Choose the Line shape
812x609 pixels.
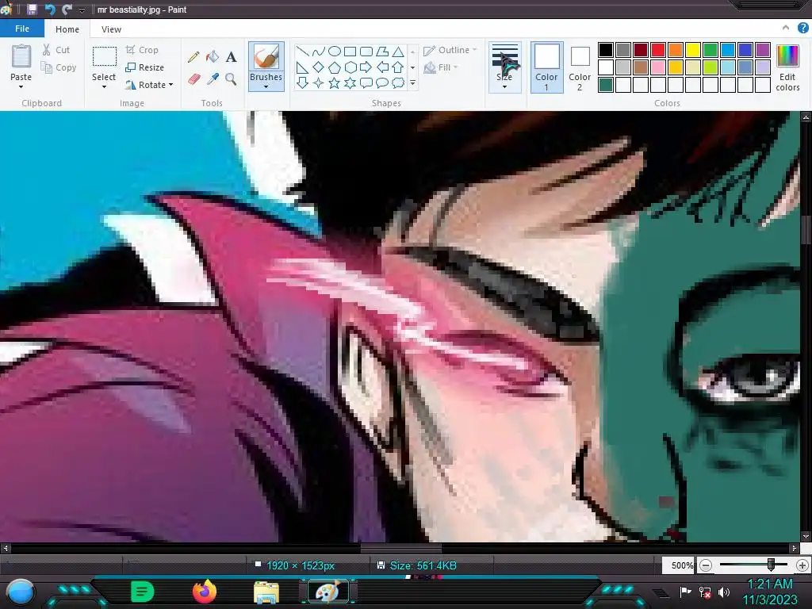pos(302,52)
